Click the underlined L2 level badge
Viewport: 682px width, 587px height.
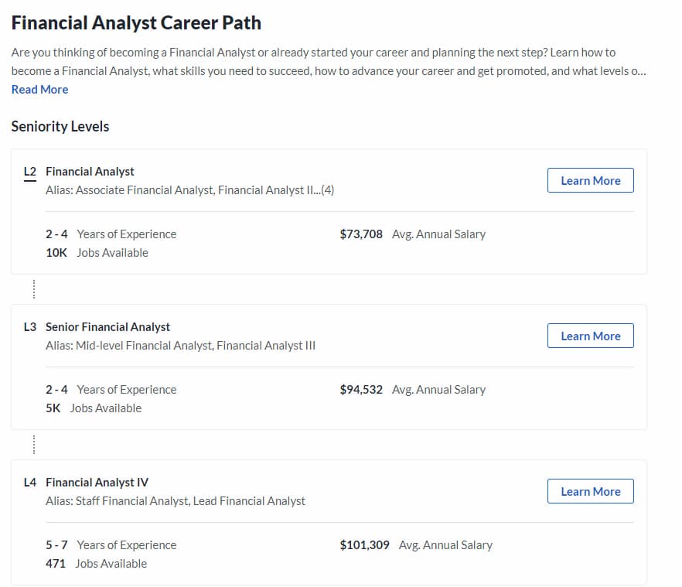tap(30, 172)
